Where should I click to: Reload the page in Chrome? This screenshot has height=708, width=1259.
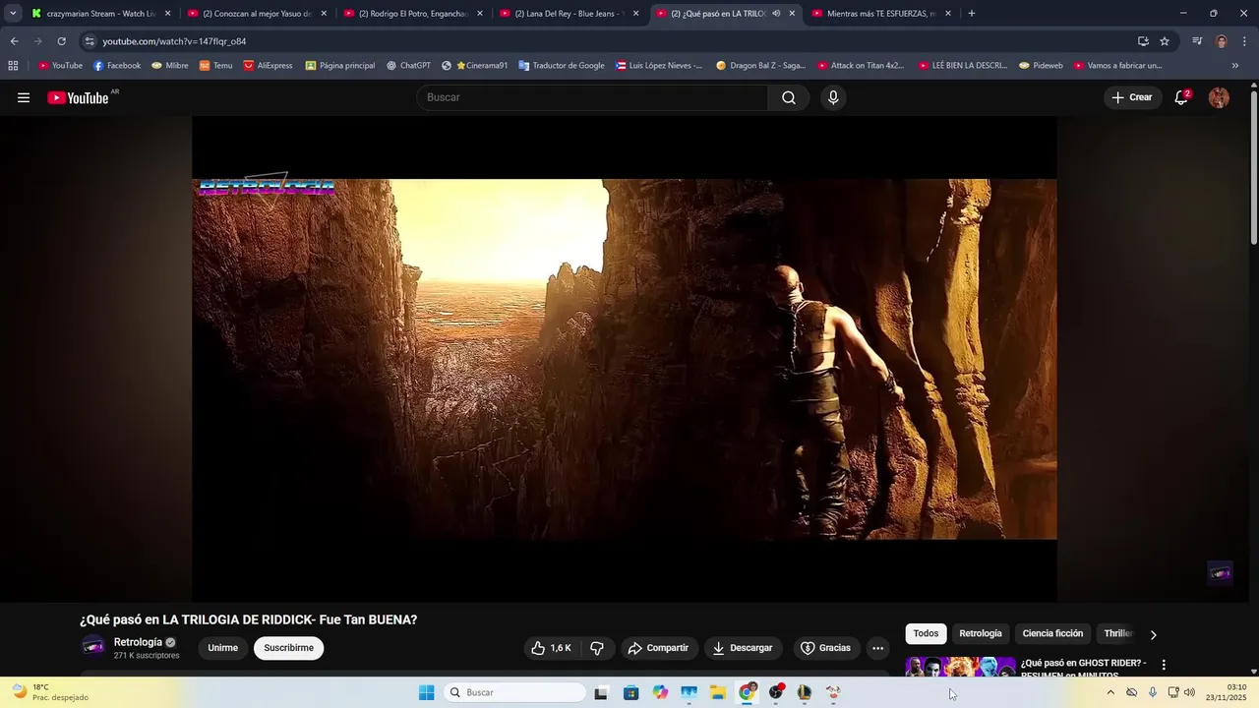(61, 41)
